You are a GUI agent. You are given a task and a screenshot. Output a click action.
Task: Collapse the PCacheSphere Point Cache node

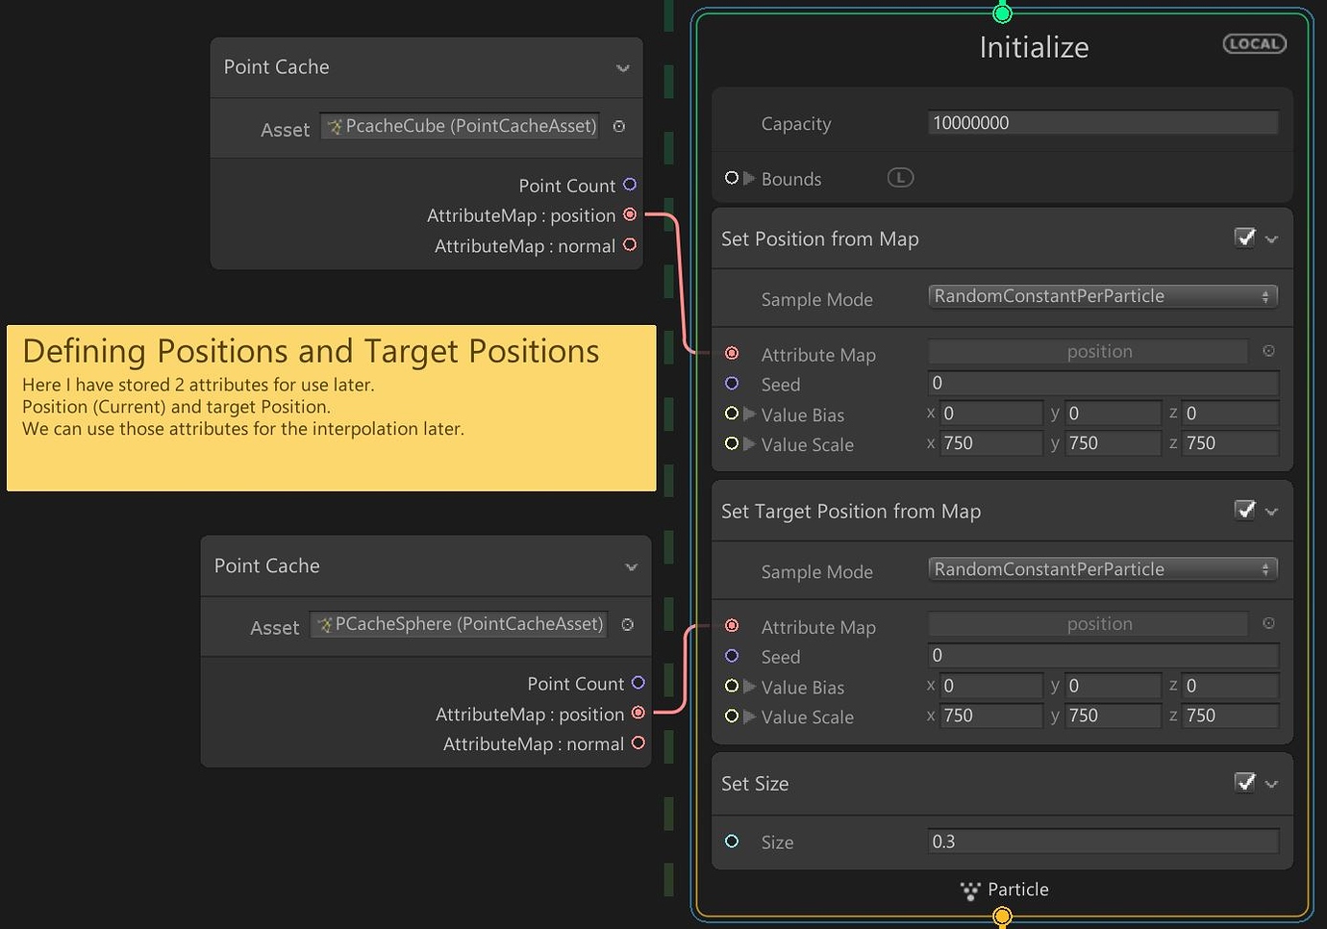click(x=632, y=567)
